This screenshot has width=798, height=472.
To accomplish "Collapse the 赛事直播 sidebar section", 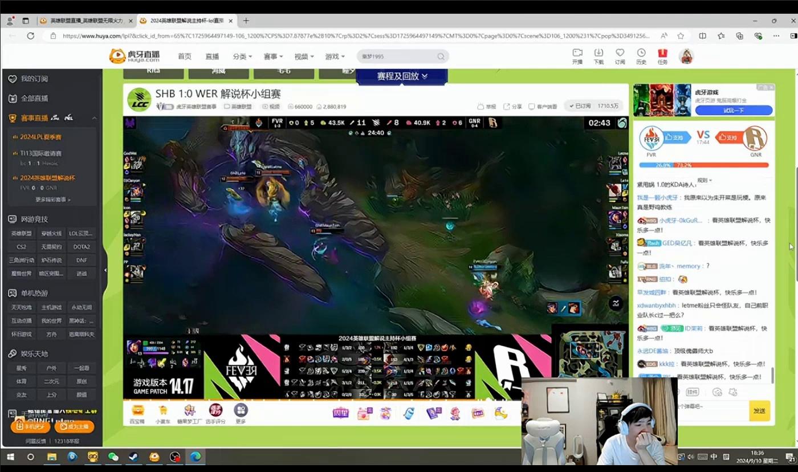I will pos(94,118).
